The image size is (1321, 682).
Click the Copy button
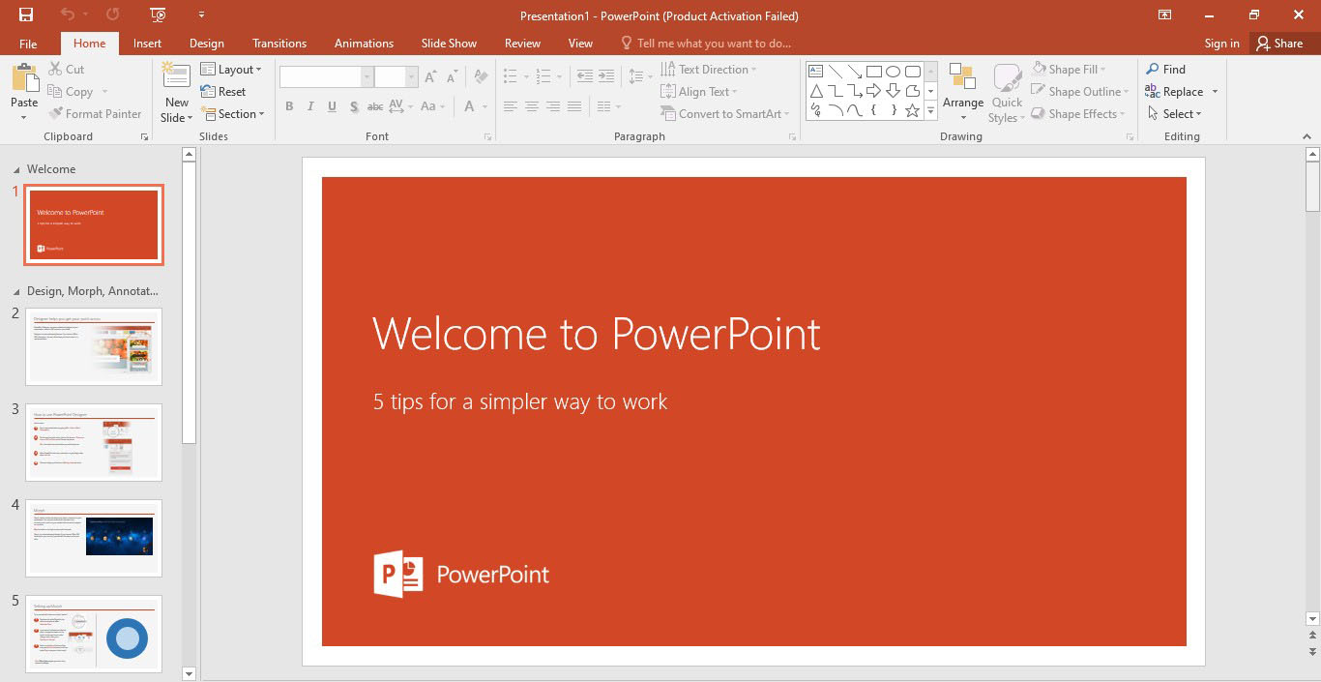click(x=72, y=92)
